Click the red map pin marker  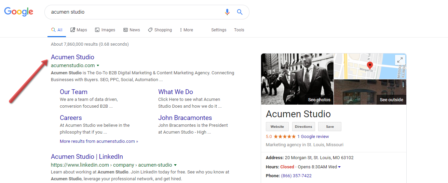tap(369, 66)
